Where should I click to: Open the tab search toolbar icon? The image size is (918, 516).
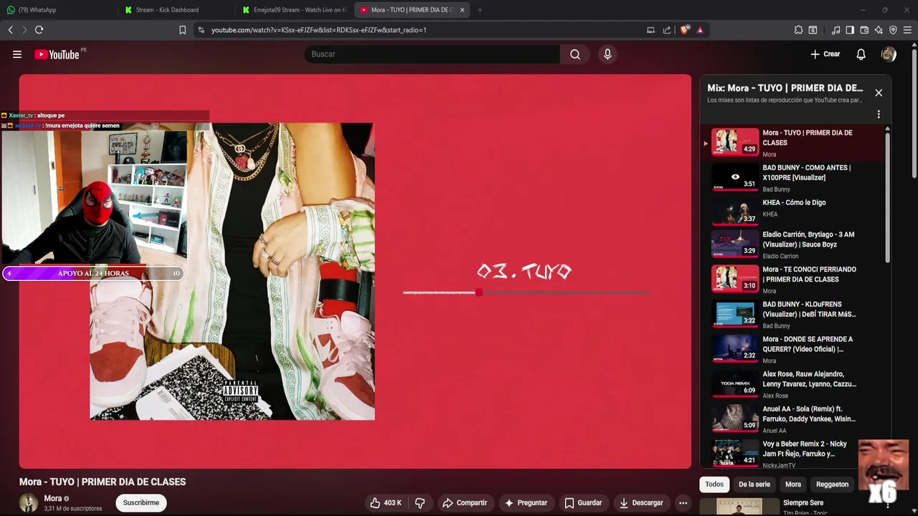click(813, 30)
